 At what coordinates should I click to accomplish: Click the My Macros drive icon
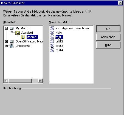12,28
